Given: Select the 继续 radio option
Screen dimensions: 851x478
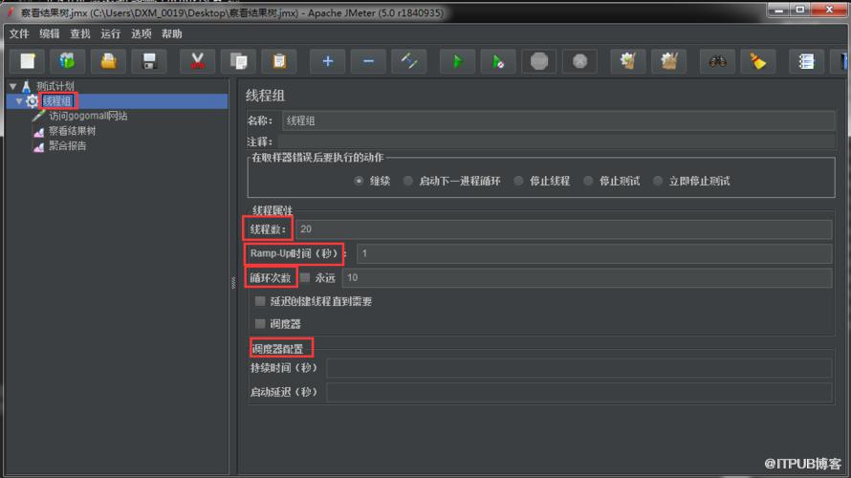Looking at the screenshot, I should (359, 181).
